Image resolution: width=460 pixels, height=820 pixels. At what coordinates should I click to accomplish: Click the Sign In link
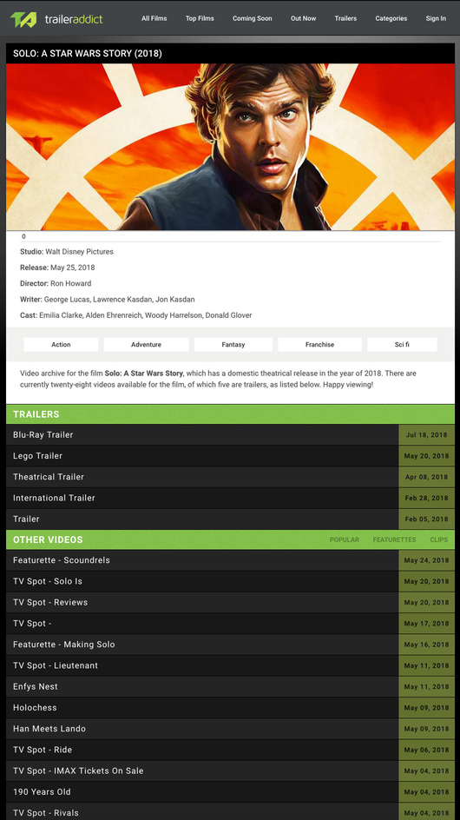click(x=436, y=18)
